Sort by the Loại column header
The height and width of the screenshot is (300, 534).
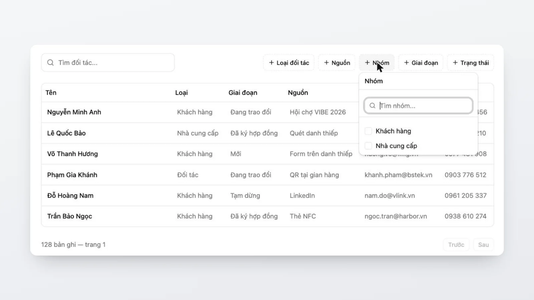tap(182, 93)
